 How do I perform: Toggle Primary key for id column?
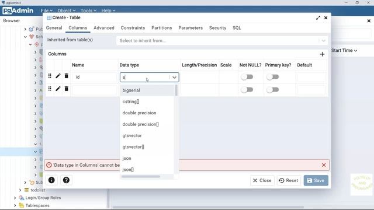click(273, 77)
